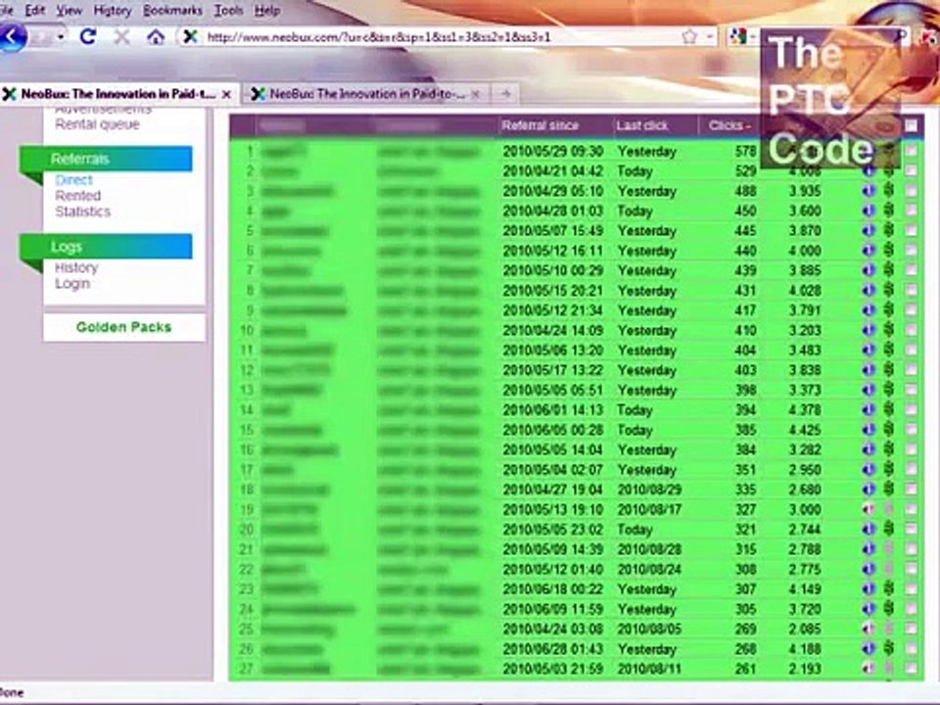Click green dollar icon in row 26

coord(889,648)
